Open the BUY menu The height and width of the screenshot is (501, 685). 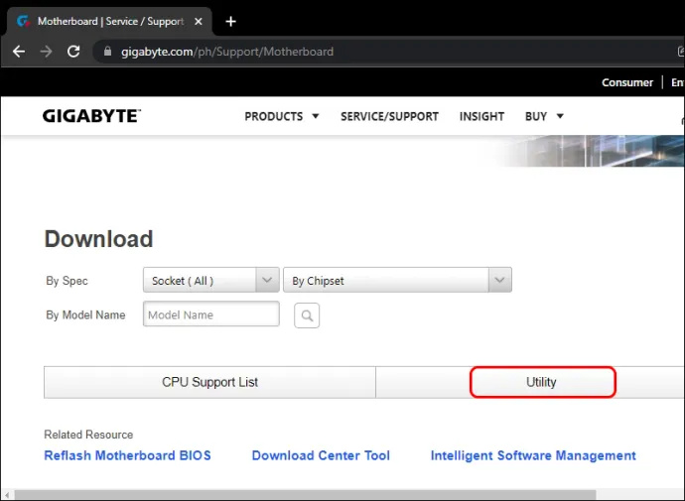coord(536,116)
